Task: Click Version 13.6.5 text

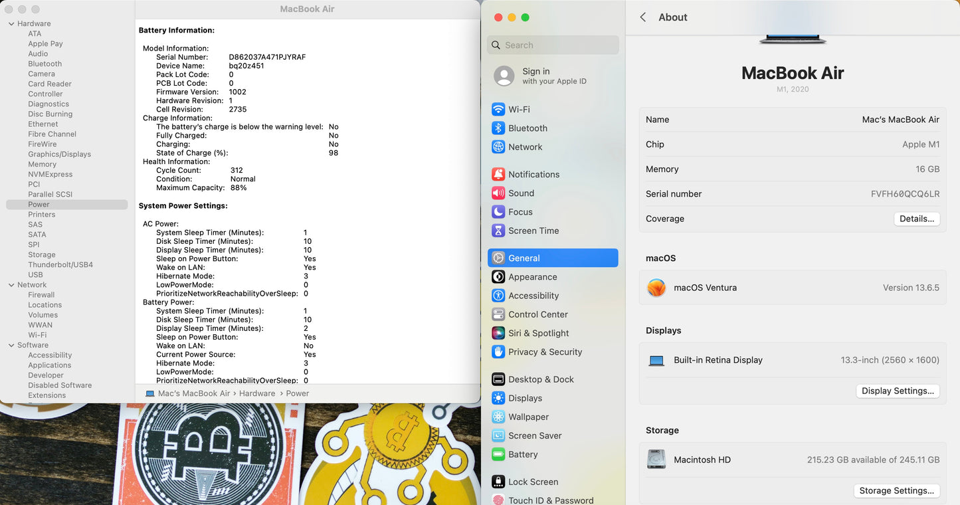Action: (911, 288)
